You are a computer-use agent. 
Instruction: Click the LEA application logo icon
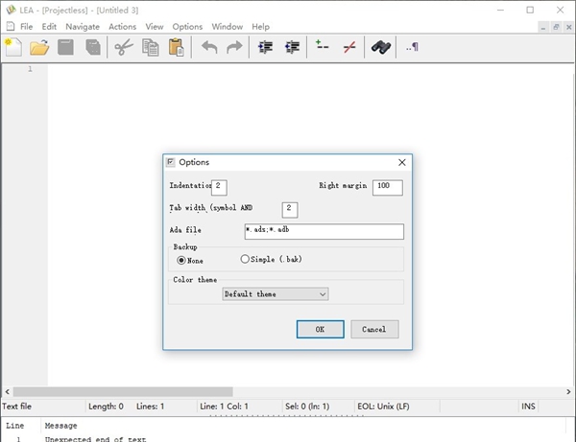pyautogui.click(x=11, y=10)
